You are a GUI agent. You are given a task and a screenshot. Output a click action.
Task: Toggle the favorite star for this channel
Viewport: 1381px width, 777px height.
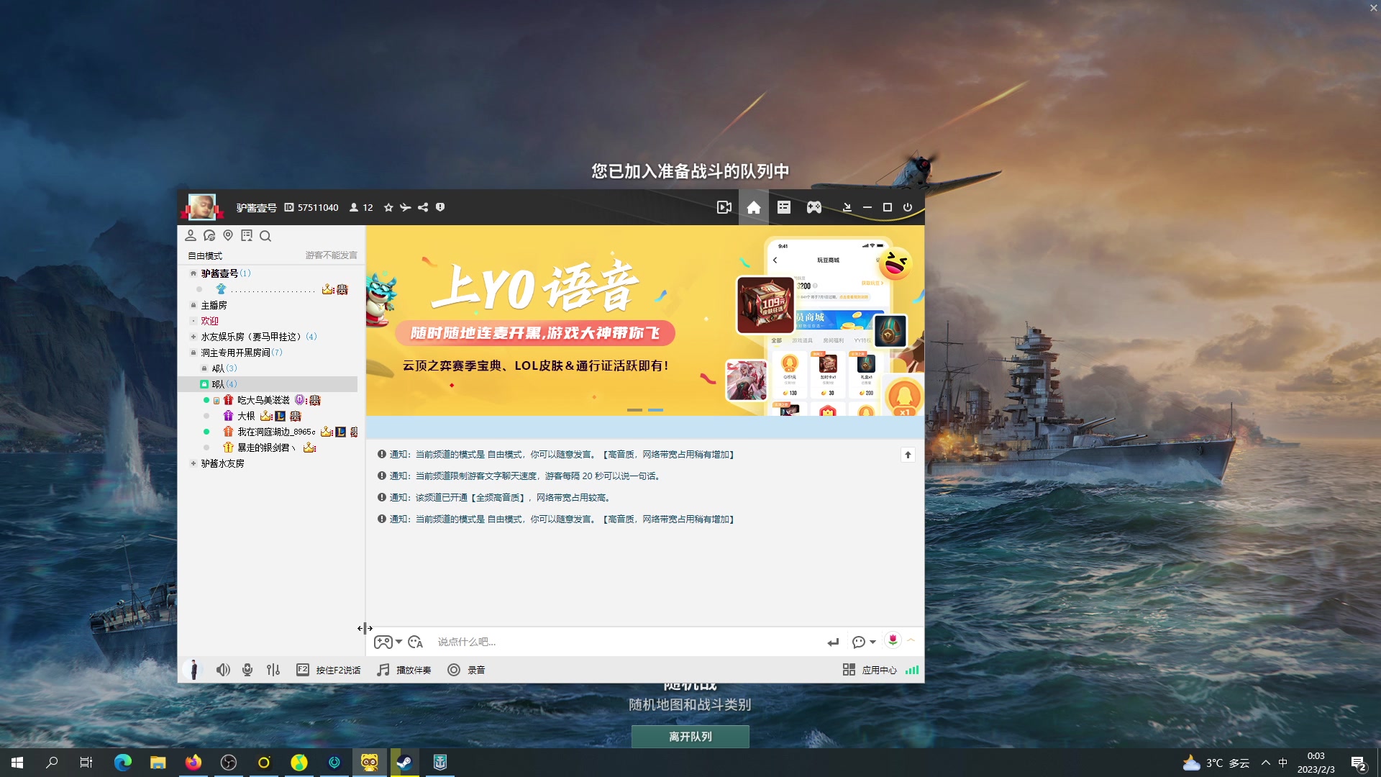coord(388,207)
